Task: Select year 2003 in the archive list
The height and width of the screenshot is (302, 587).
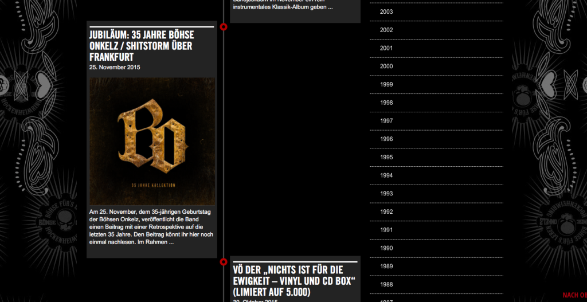Action: coord(386,12)
